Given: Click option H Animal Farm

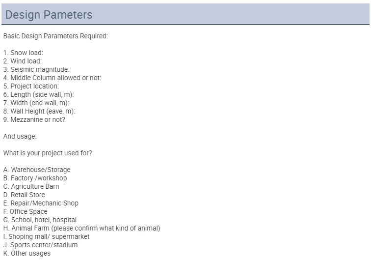Looking at the screenshot, I should 81,228.
